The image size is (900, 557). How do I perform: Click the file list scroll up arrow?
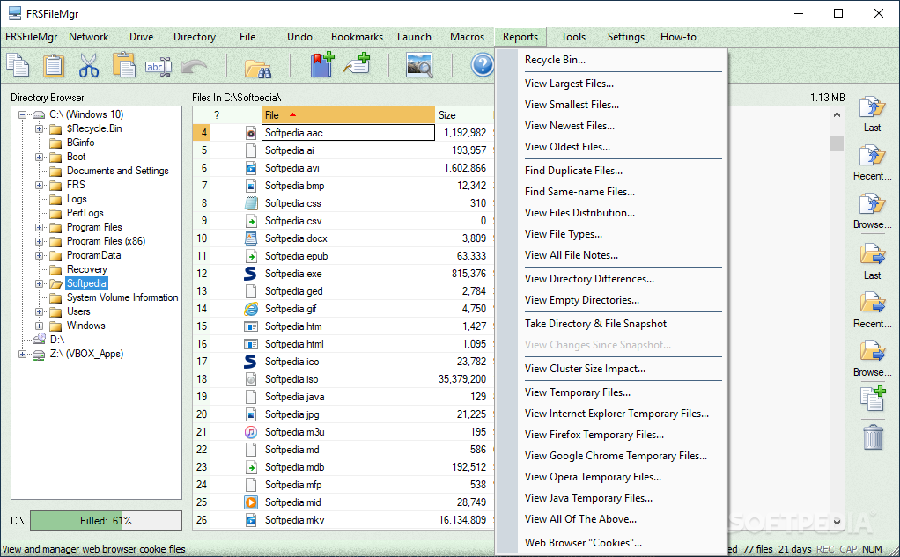point(837,115)
